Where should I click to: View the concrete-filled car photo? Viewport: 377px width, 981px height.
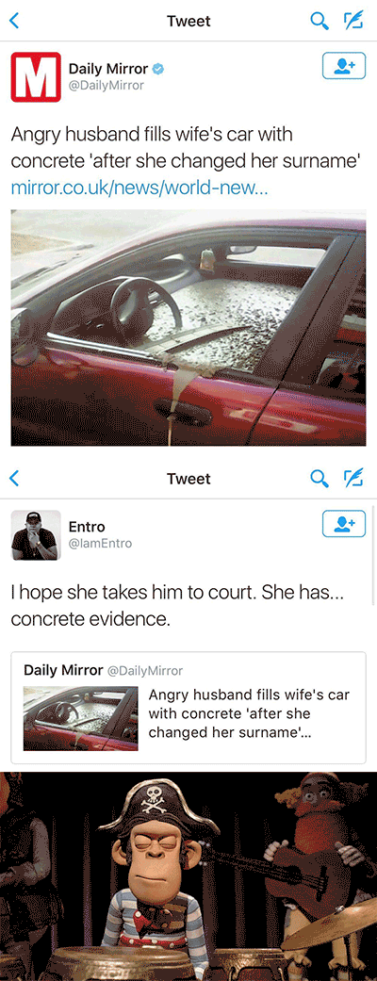tap(188, 328)
